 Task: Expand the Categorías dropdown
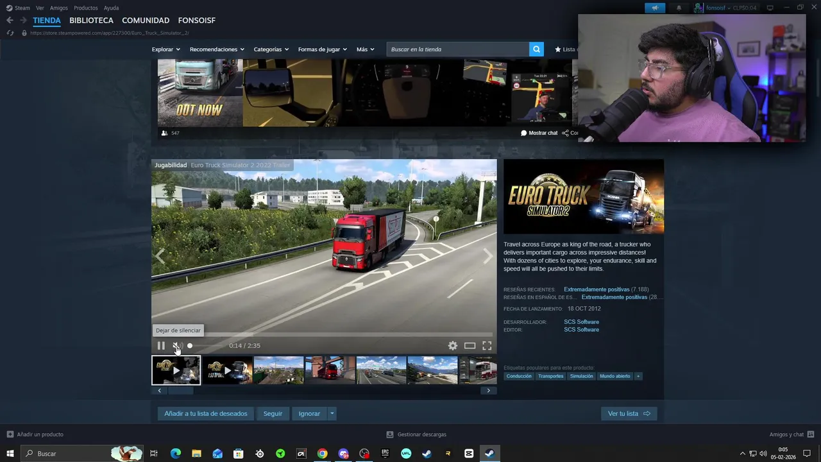271,49
